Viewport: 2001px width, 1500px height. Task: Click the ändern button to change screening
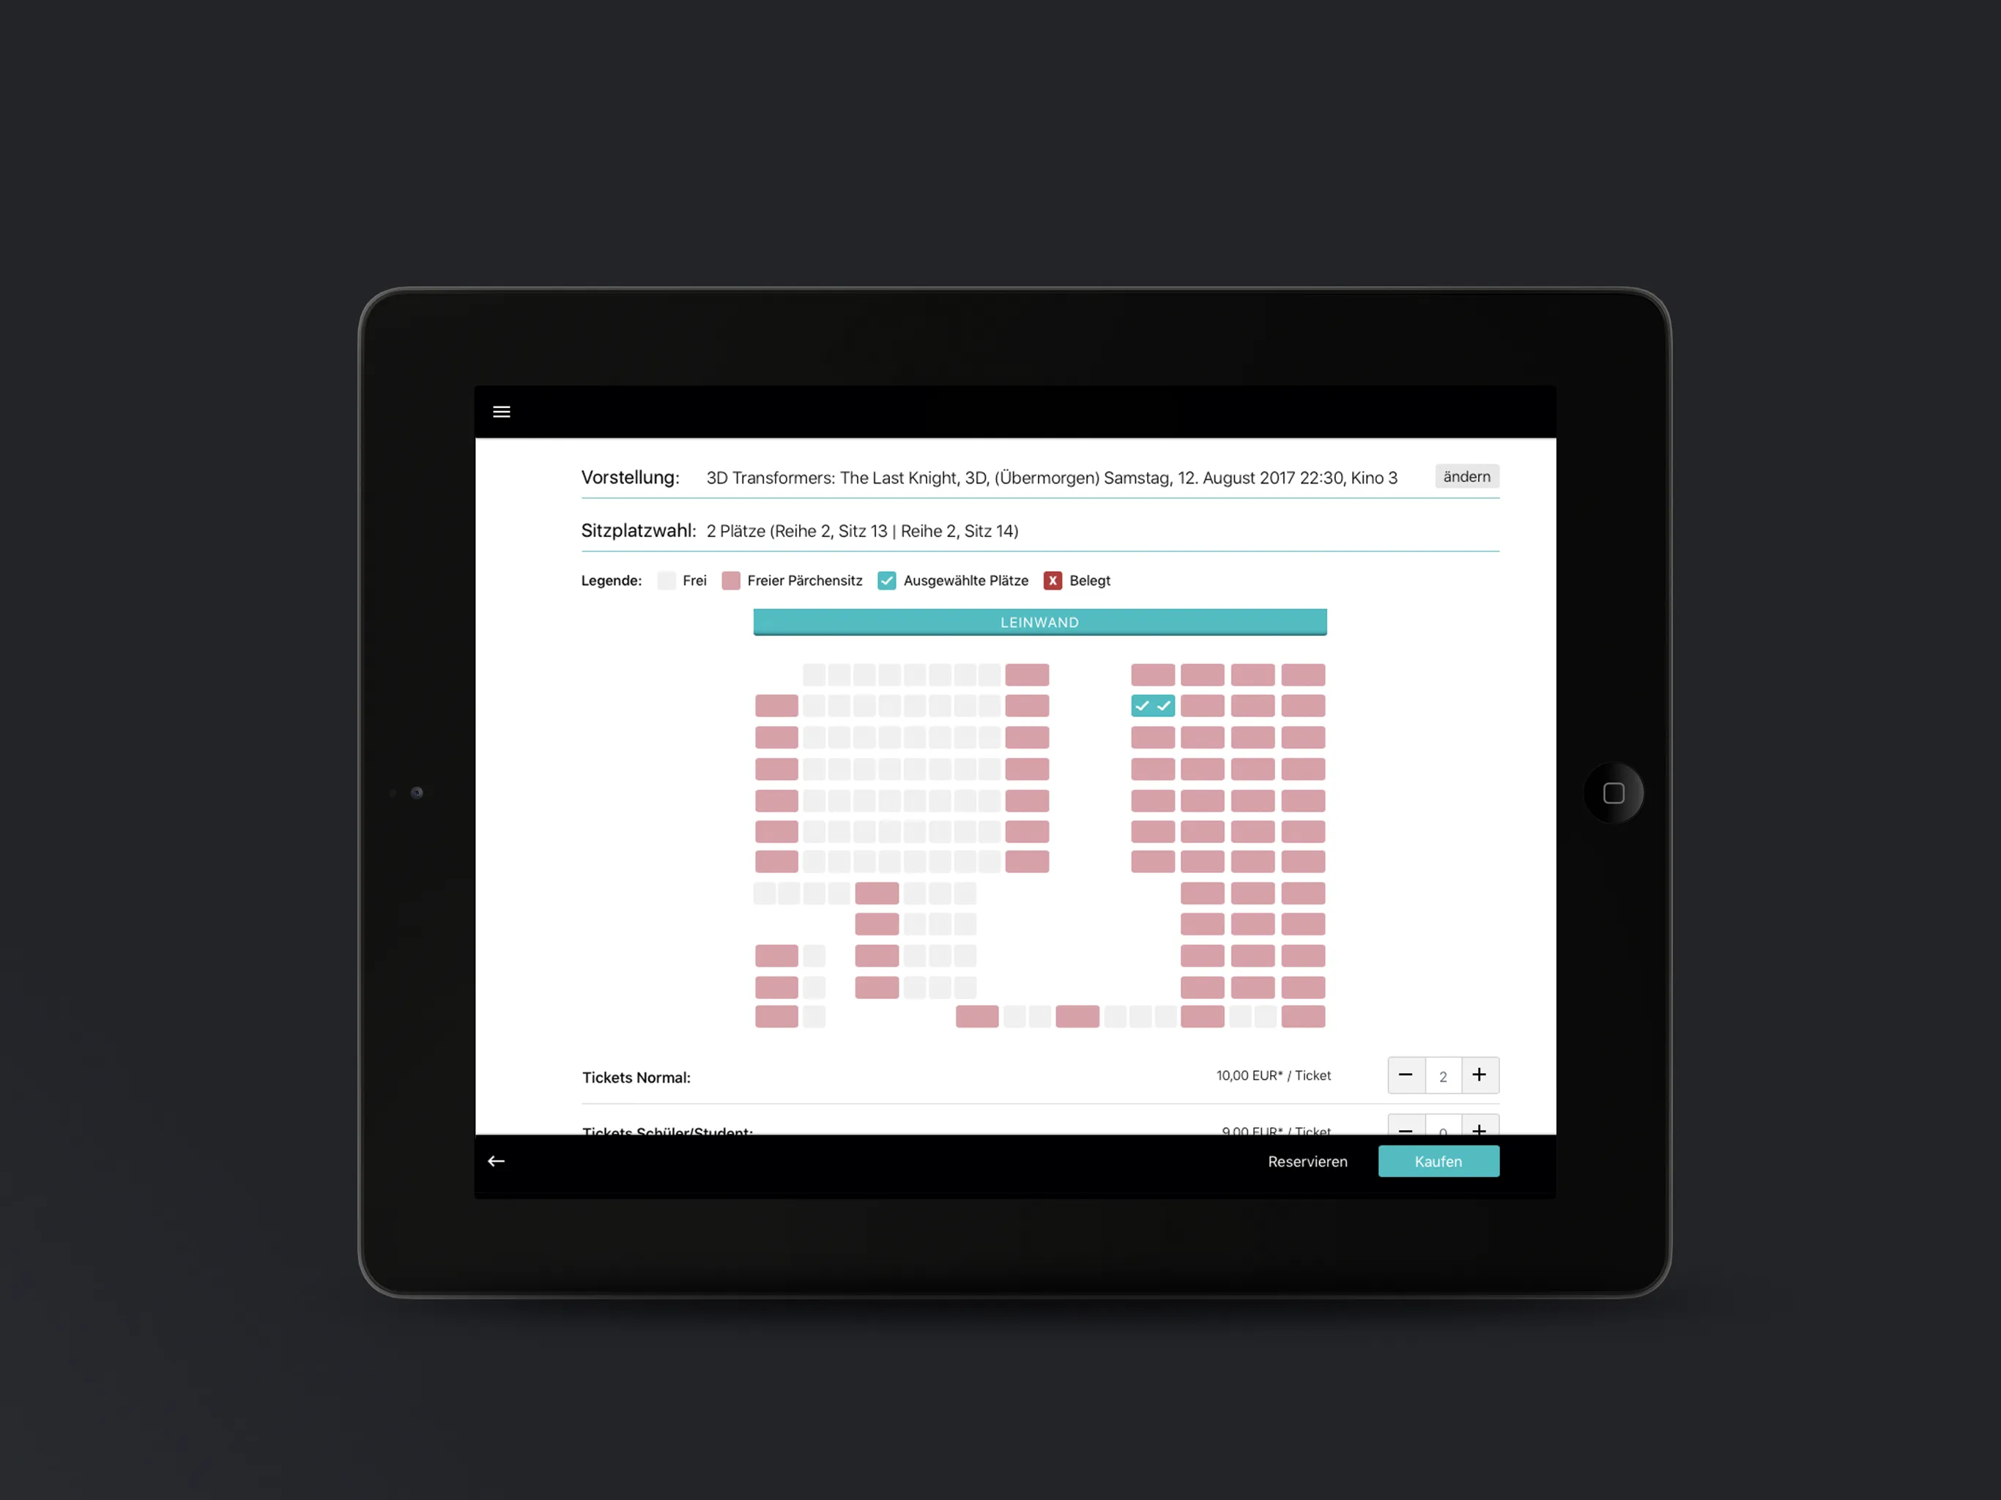coord(1466,476)
